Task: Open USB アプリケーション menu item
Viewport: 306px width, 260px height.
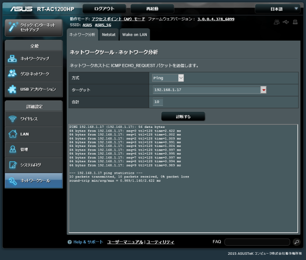Action: [x=33, y=89]
